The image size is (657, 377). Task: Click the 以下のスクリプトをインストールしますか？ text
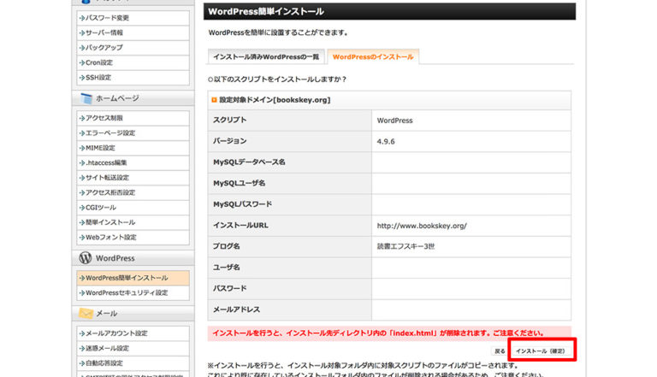point(277,80)
